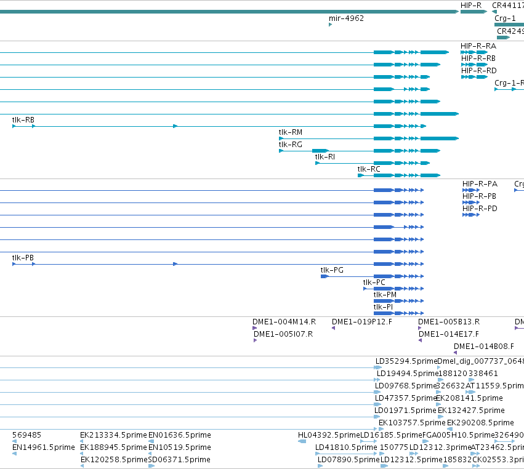Click the EK120258.5prime EST label
The height and width of the screenshot is (469, 524).
(x=114, y=460)
